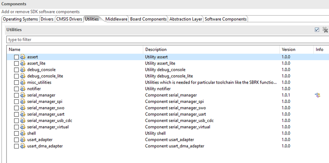Click the crossed-out icon in Utilities header
Screen dimensions: 329x163
[x=325, y=30]
